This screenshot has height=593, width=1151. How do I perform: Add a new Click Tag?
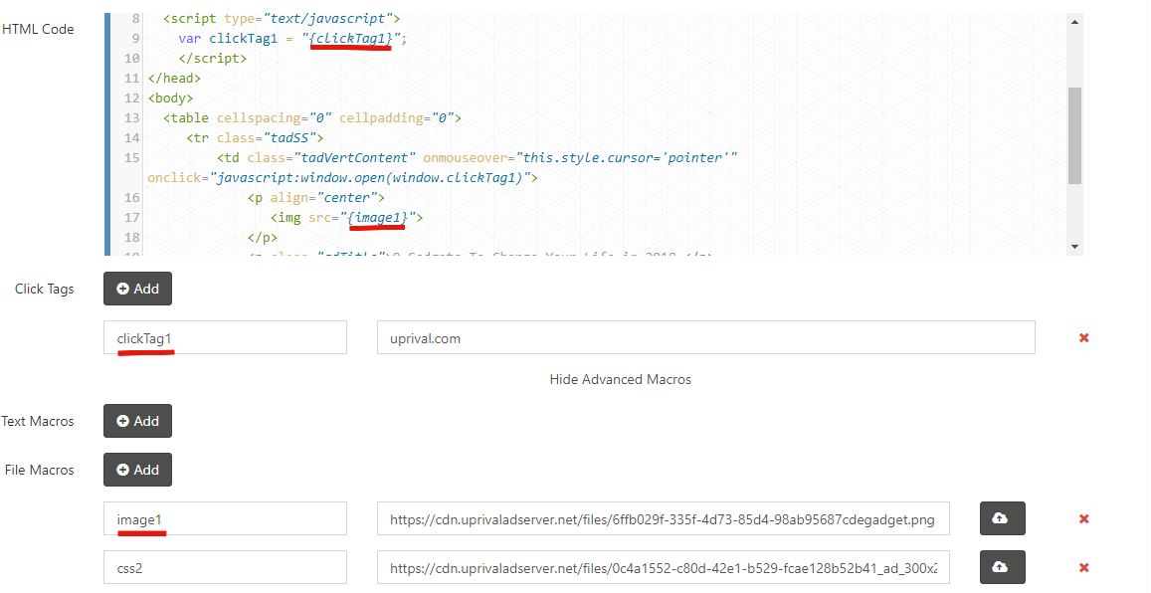click(x=137, y=289)
